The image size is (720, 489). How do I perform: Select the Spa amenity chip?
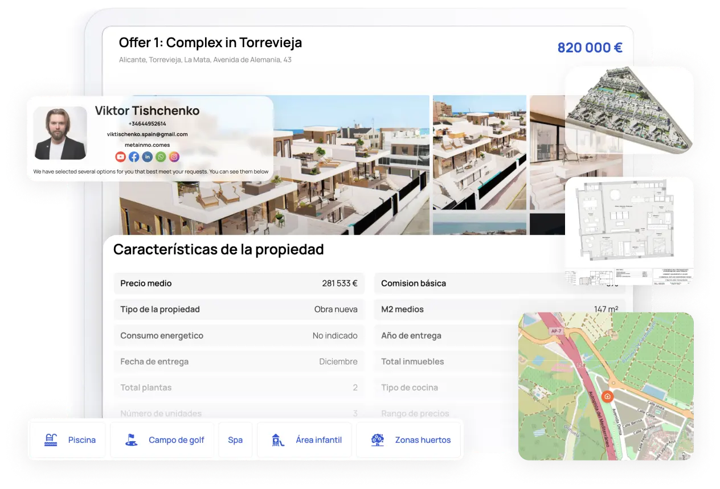coord(235,440)
